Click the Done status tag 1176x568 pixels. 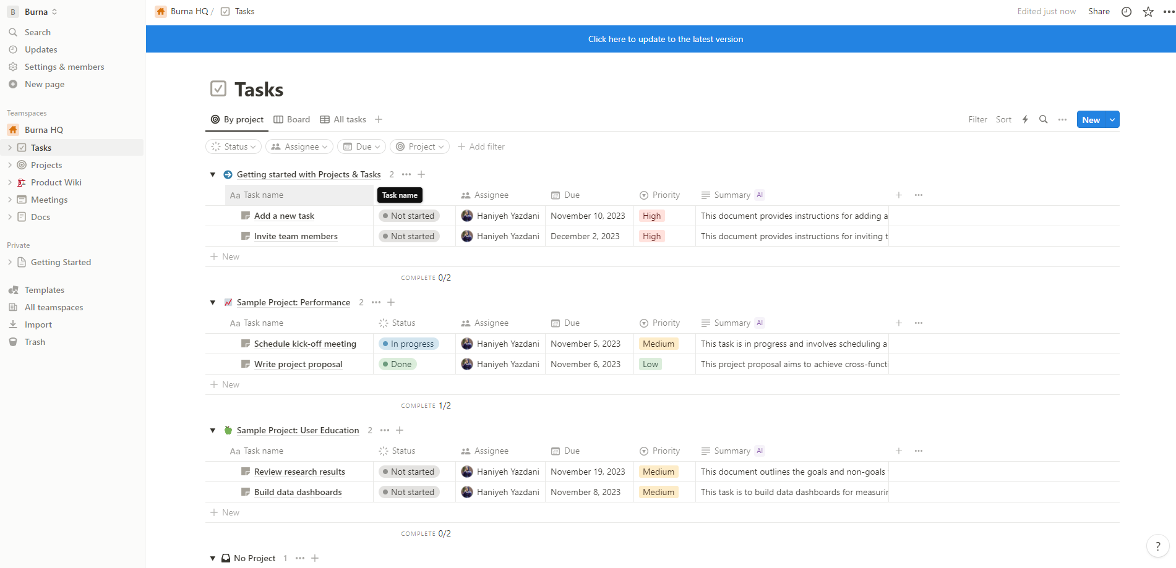pyautogui.click(x=397, y=364)
